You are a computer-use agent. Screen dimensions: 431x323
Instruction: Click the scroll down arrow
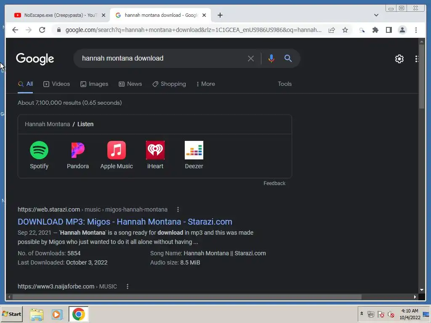coord(422,290)
